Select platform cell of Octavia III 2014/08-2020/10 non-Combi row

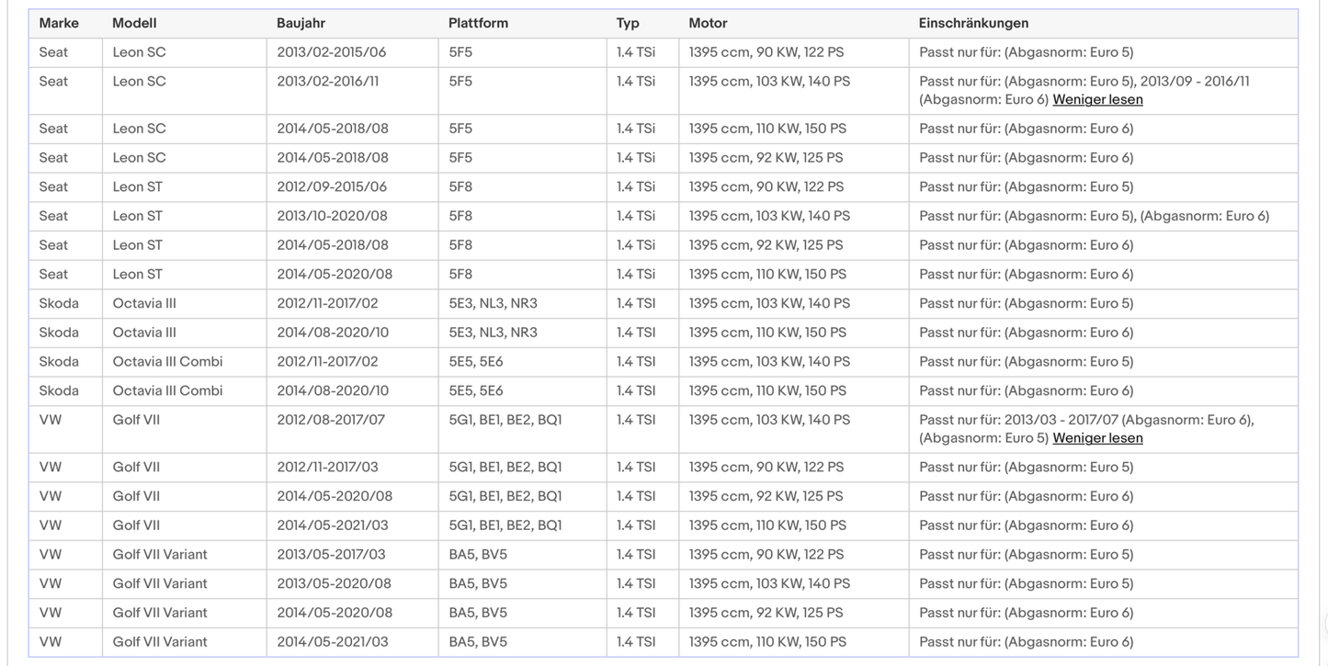(x=493, y=333)
